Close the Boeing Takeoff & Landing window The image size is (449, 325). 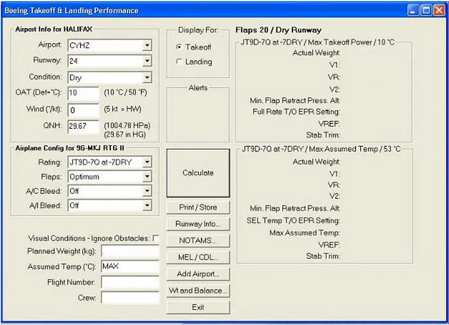(x=439, y=11)
